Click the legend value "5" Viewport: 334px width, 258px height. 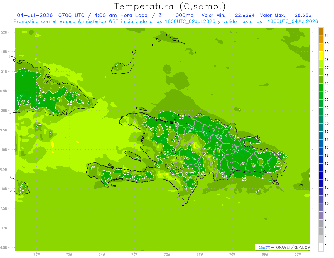point(326,244)
